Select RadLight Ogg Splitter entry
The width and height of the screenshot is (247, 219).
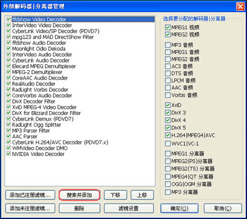pos(36,125)
